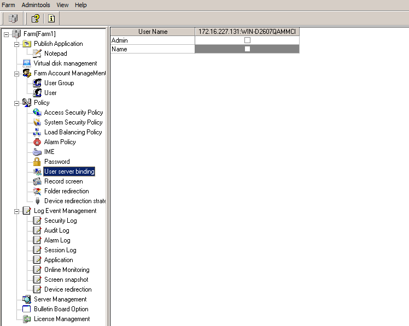
Task: Click the Bulletin Board Option icon
Action: click(27, 309)
